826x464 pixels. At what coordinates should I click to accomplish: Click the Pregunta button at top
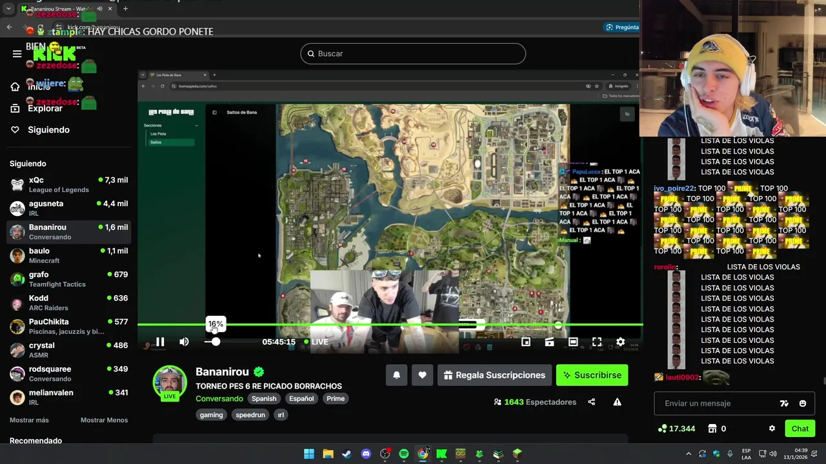[x=622, y=27]
